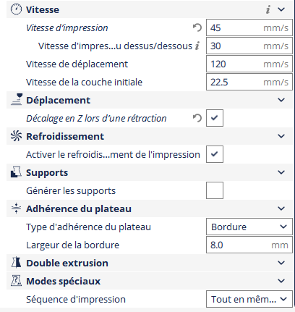
Task: Click the info icon in Vitesse header
Action: coord(268,9)
